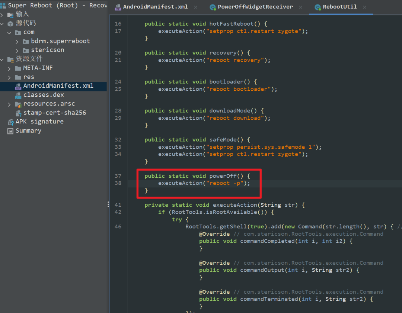Screen dimensions: 402x313
Task: Collapse the 源代码 tree node
Action: tap(2, 24)
